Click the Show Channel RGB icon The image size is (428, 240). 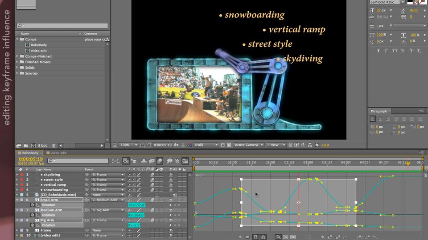pos(190,145)
